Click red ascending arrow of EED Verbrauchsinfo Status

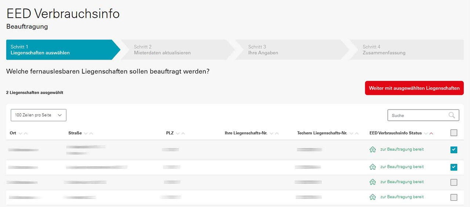tap(431, 133)
